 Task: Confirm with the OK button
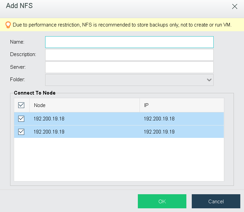162,201
